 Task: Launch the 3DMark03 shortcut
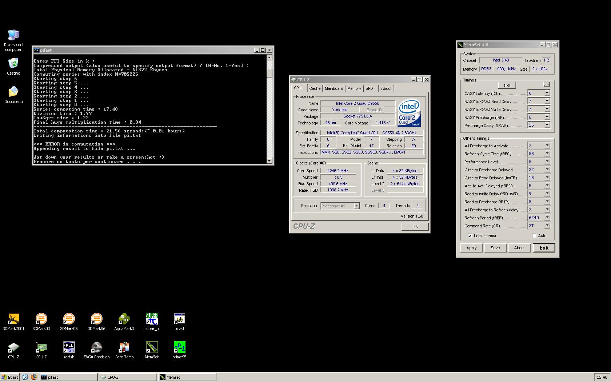click(x=41, y=322)
